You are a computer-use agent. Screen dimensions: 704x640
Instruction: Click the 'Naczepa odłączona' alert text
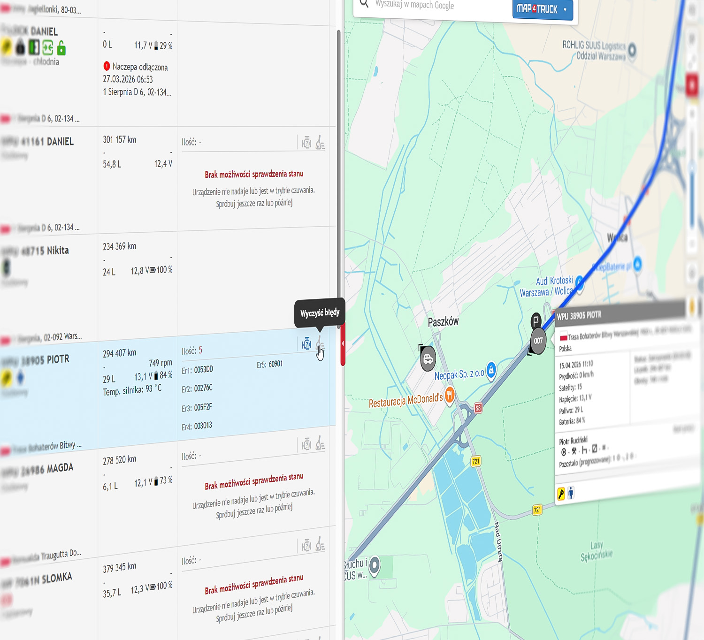point(140,67)
